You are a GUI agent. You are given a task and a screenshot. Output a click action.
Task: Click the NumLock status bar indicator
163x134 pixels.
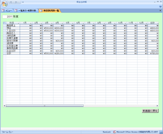point(107,132)
